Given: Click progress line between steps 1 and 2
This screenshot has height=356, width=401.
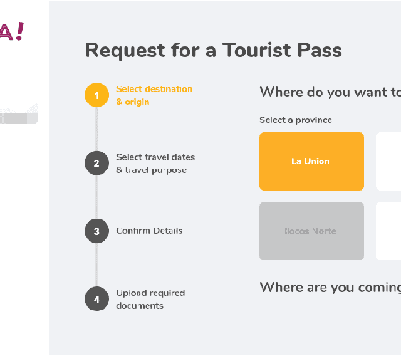Looking at the screenshot, I should [96, 130].
